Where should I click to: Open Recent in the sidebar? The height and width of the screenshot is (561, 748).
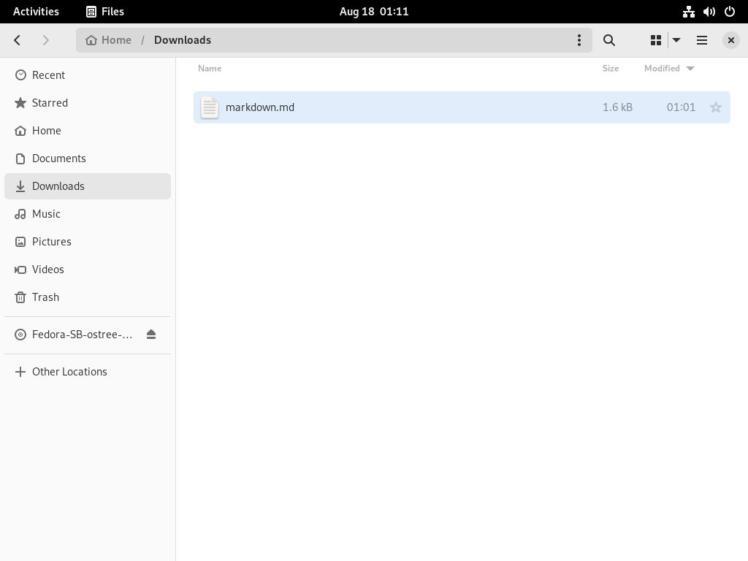coord(88,75)
